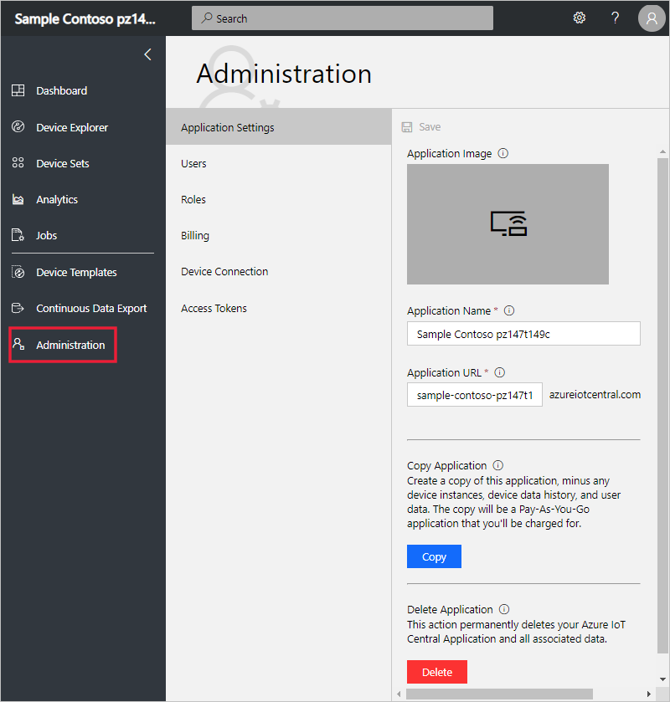The image size is (670, 702).
Task: Click the scroll down arrow
Action: [662, 679]
